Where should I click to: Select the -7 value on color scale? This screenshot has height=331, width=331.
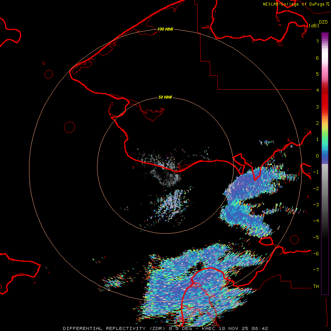tap(316, 270)
